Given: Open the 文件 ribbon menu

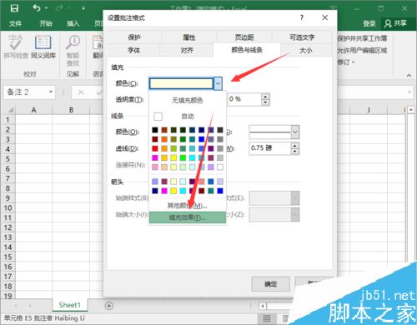Looking at the screenshot, I should [15, 23].
